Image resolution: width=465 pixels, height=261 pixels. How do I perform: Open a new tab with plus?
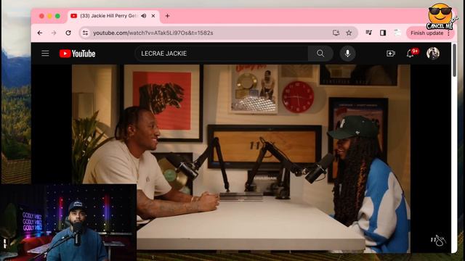(167, 16)
